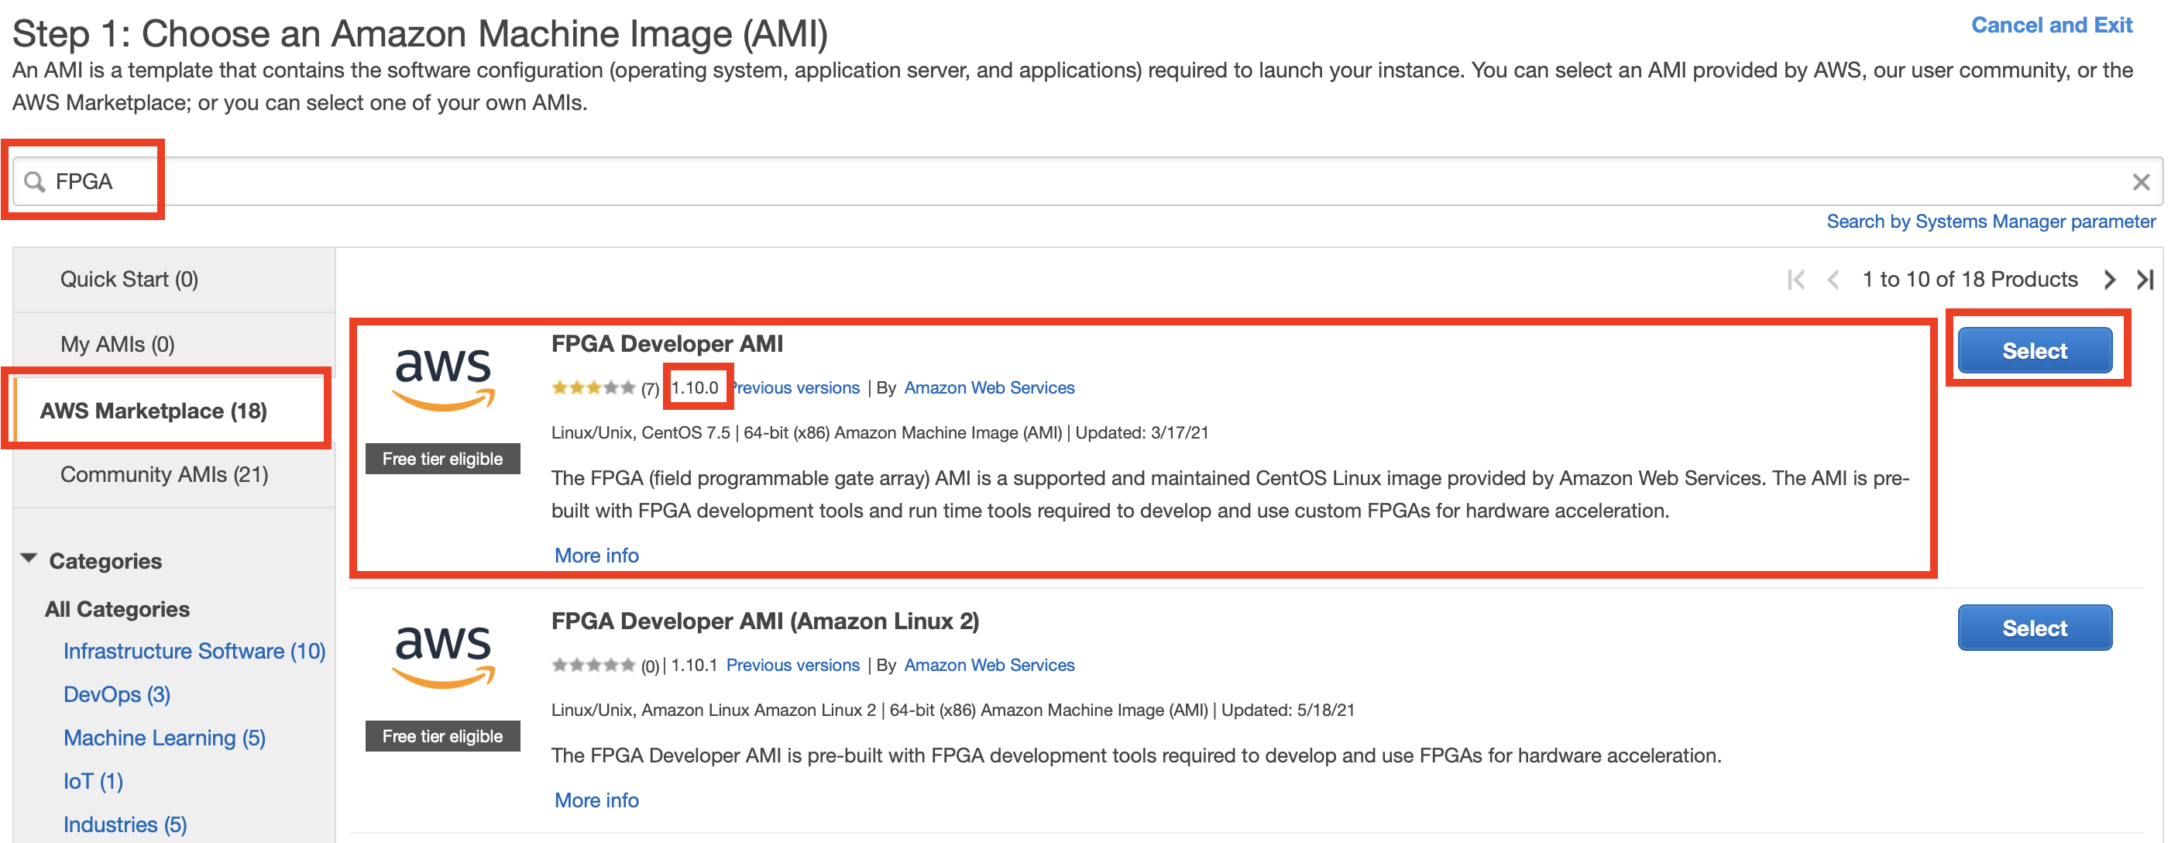This screenshot has width=2178, height=843.
Task: Click FPGA Developer AMI (Amazon Linux 2) title
Action: tap(764, 621)
